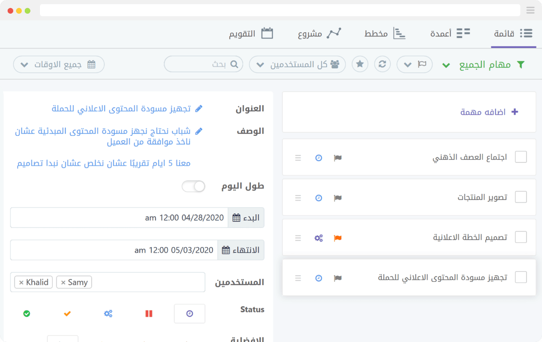Switch to the أعمدة columns tab
Image resolution: width=542 pixels, height=342 pixels.
coord(450,34)
